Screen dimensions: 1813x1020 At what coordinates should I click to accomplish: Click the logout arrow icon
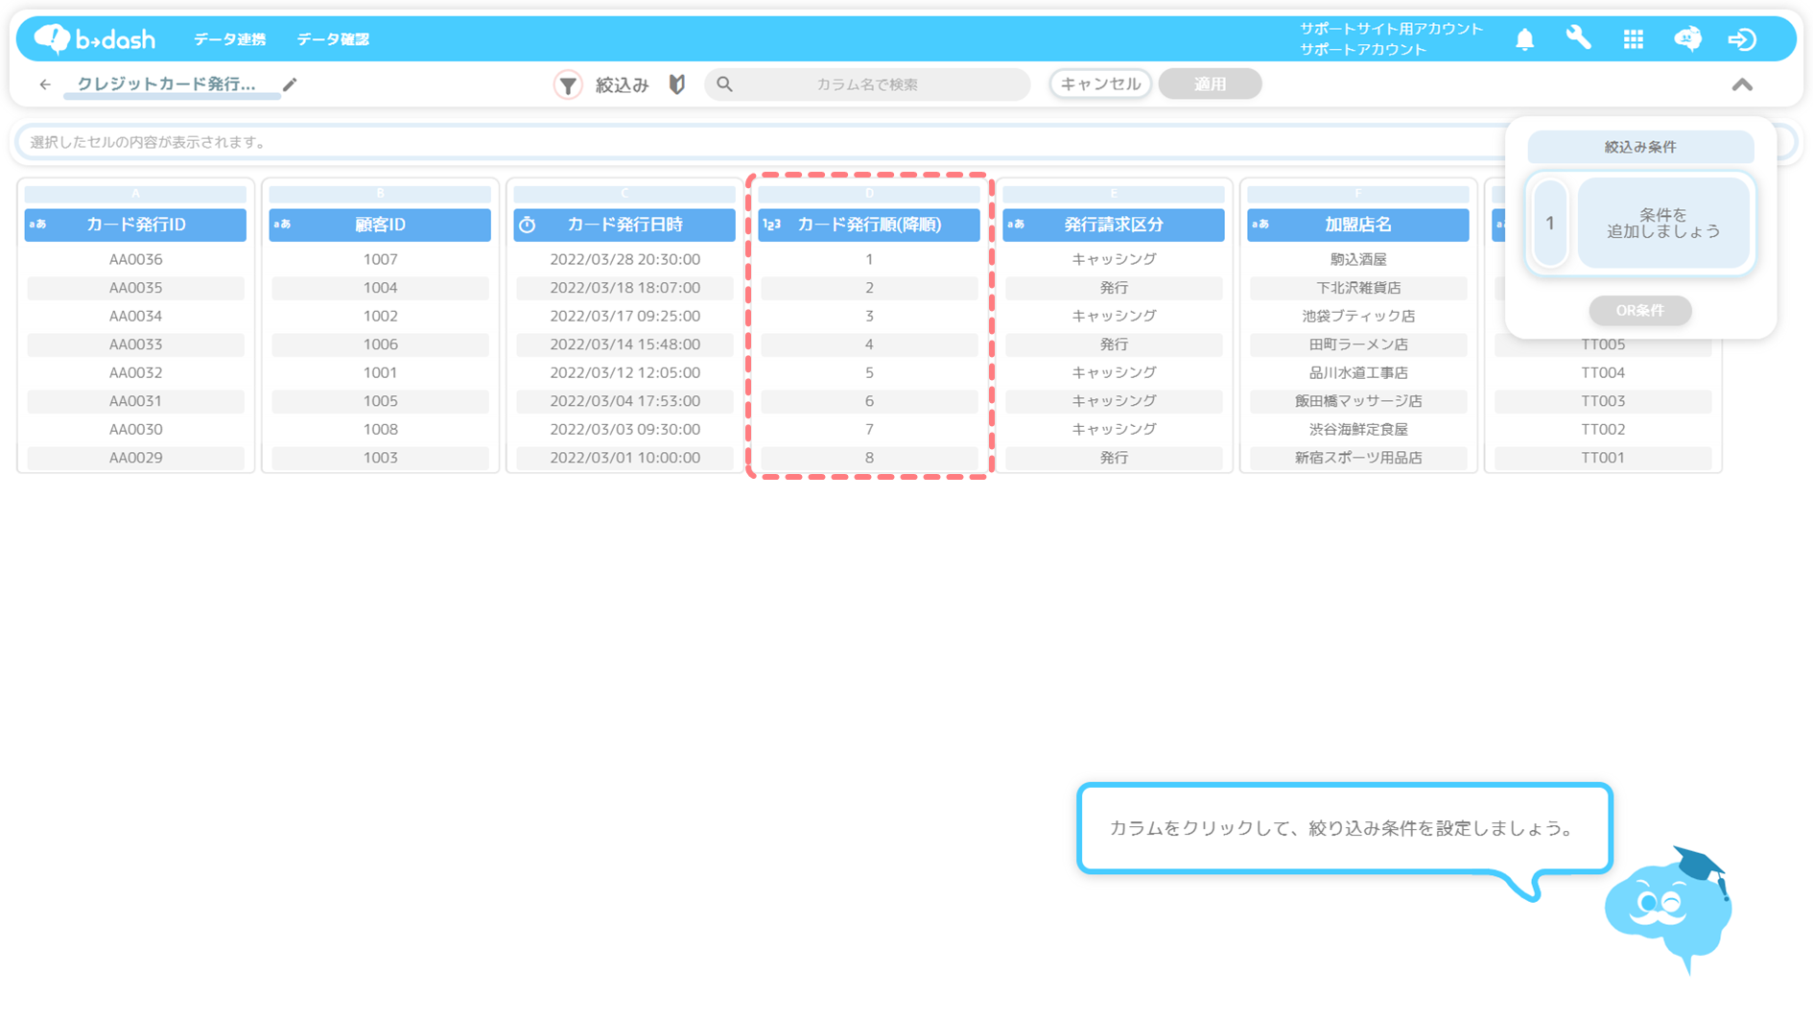(x=1742, y=39)
